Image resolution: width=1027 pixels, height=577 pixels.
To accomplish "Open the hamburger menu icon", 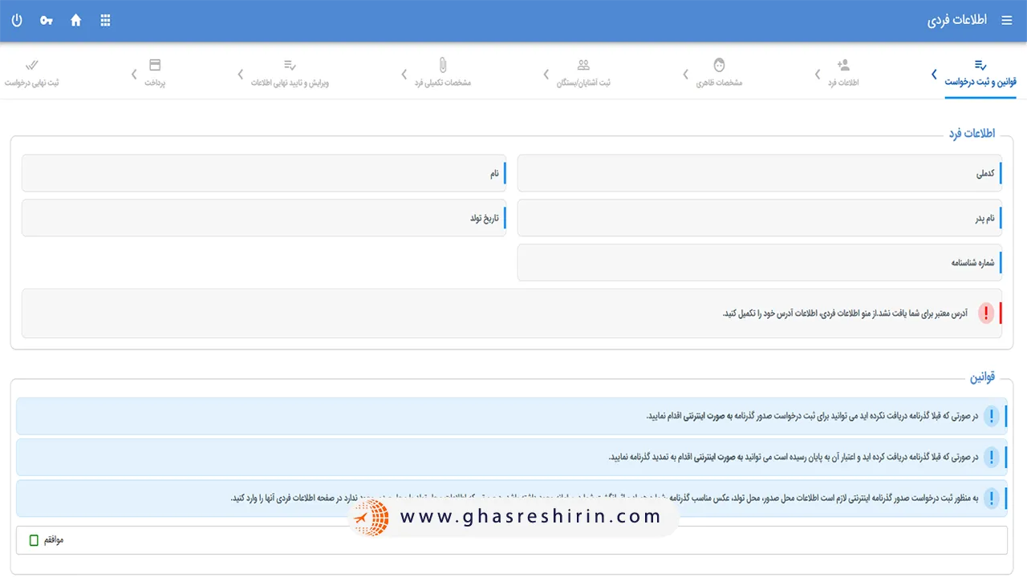I will point(1007,20).
